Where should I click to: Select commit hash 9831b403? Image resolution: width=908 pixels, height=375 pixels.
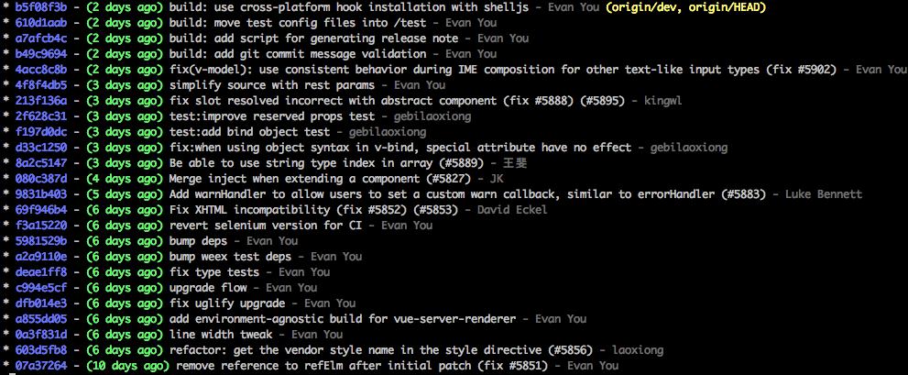pos(41,194)
